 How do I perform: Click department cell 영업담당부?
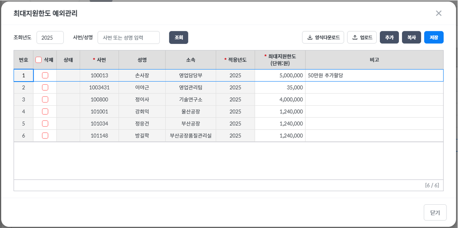(191, 76)
